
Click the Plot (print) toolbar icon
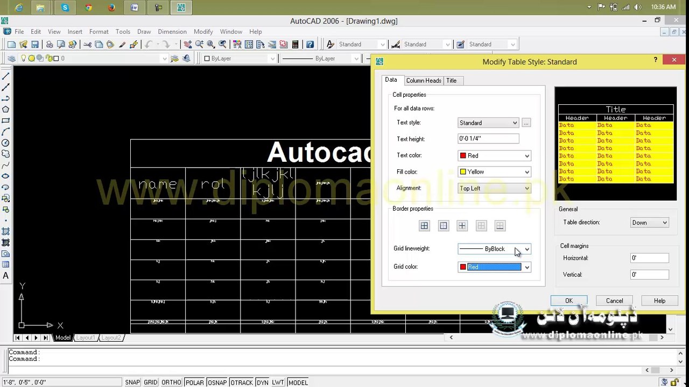(x=50, y=45)
